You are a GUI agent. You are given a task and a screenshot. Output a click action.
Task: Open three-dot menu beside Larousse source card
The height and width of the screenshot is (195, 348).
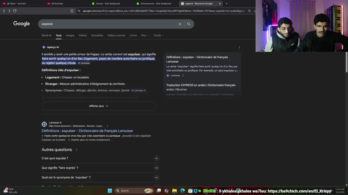point(183,76)
